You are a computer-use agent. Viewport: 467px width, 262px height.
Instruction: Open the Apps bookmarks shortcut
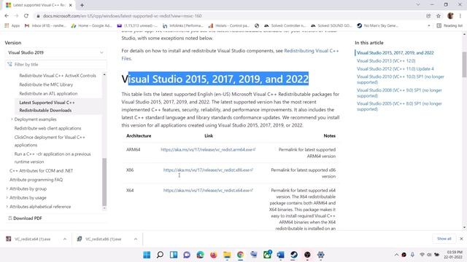(x=12, y=26)
